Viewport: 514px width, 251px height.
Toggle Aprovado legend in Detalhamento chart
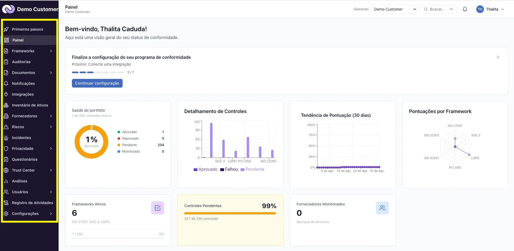point(206,169)
